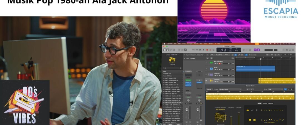The image size is (306, 125).
Task: Open the Loop Browser button at toolbar end
Action: click(x=290, y=50)
